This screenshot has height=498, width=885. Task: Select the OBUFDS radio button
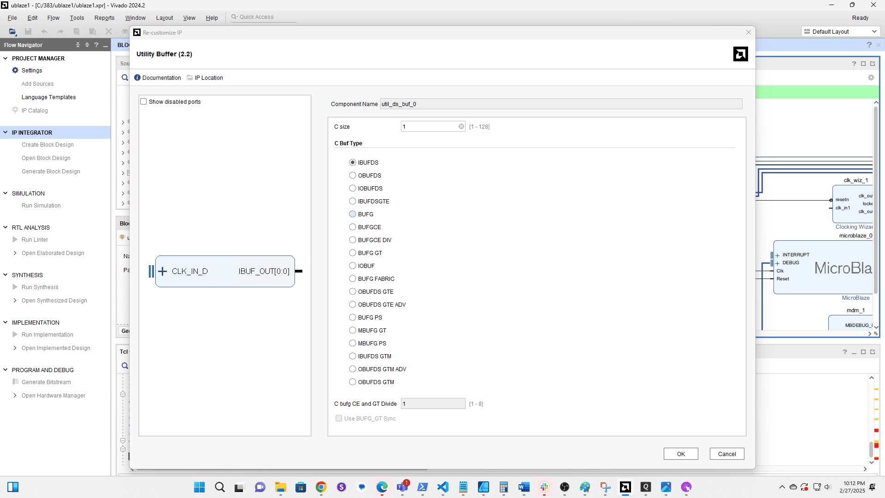(353, 175)
